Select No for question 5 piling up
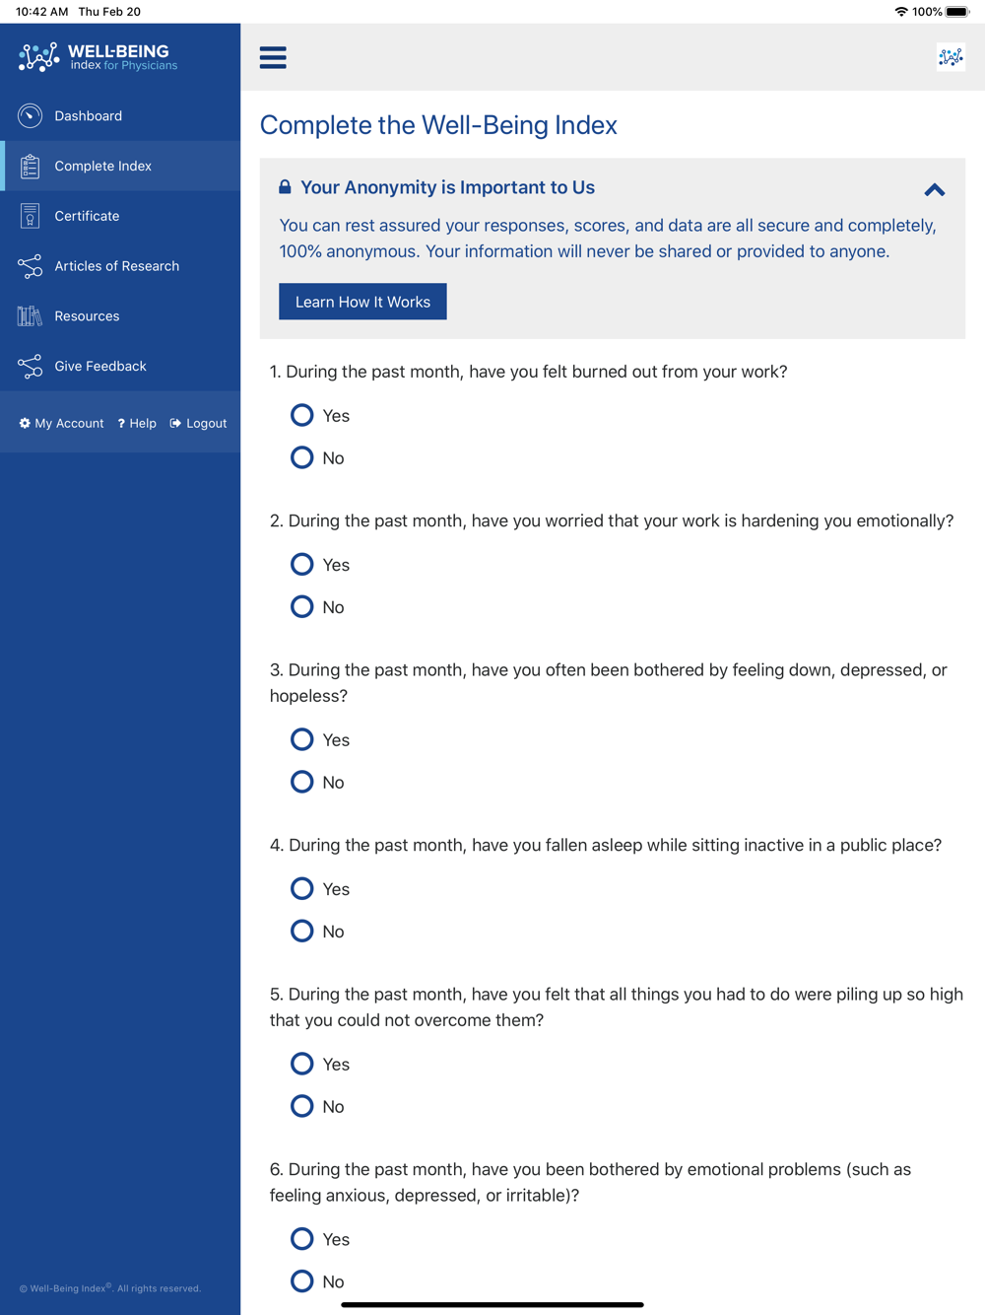985x1315 pixels. 302,1106
